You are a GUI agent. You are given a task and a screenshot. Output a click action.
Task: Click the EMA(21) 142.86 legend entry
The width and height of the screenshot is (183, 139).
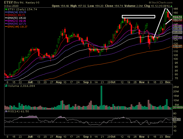click(x=15, y=21)
